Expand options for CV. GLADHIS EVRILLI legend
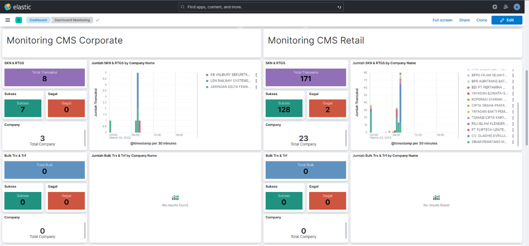Viewport: 529px width, 246px height. pyautogui.click(x=513, y=136)
